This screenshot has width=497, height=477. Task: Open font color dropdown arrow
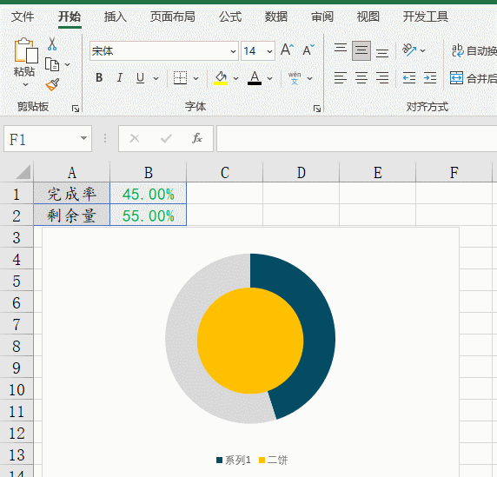(x=269, y=78)
